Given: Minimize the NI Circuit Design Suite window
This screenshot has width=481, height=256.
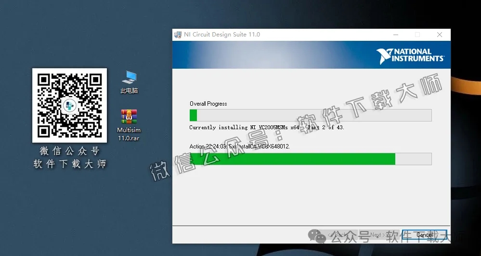Looking at the screenshot, I should click(395, 35).
